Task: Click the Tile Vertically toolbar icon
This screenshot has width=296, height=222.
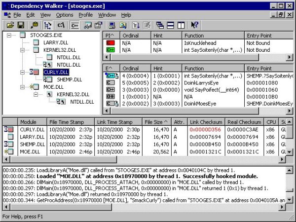Action: (x=180, y=25)
